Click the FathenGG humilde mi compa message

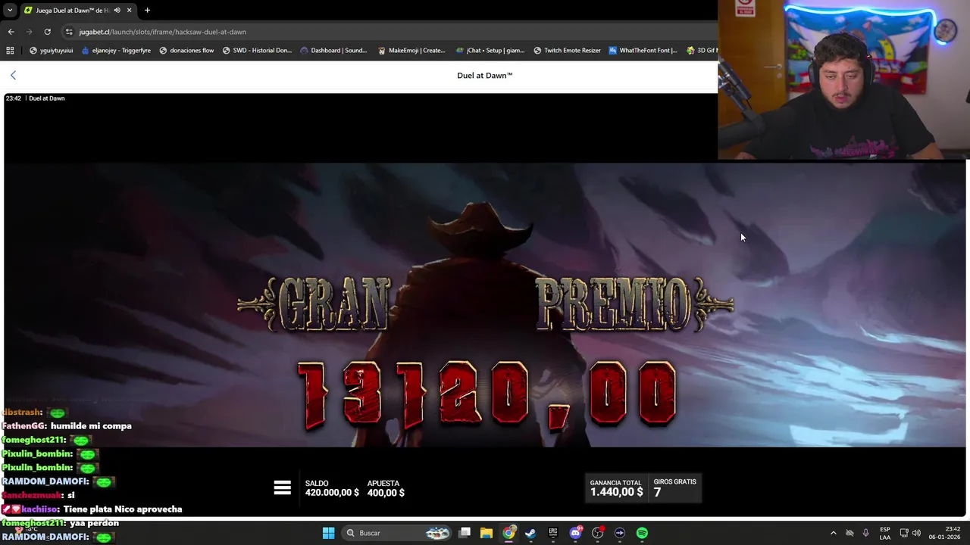click(x=67, y=426)
